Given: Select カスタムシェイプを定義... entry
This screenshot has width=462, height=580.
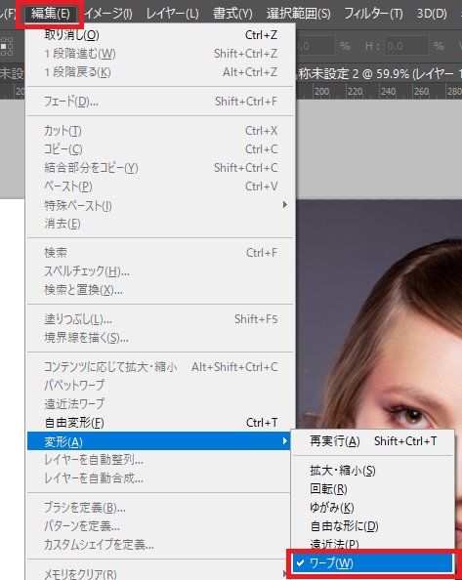Looking at the screenshot, I should pos(159,545).
